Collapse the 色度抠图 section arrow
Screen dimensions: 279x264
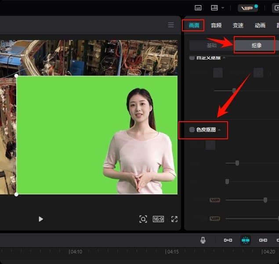(219, 130)
